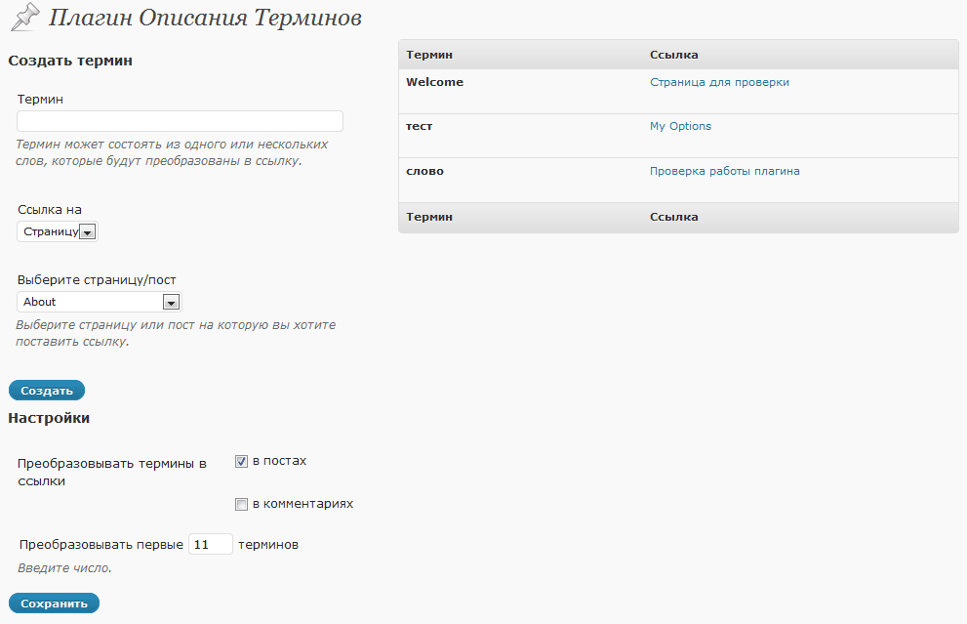Open the Проверка работы плагина link
The height and width of the screenshot is (624, 967).
725,171
